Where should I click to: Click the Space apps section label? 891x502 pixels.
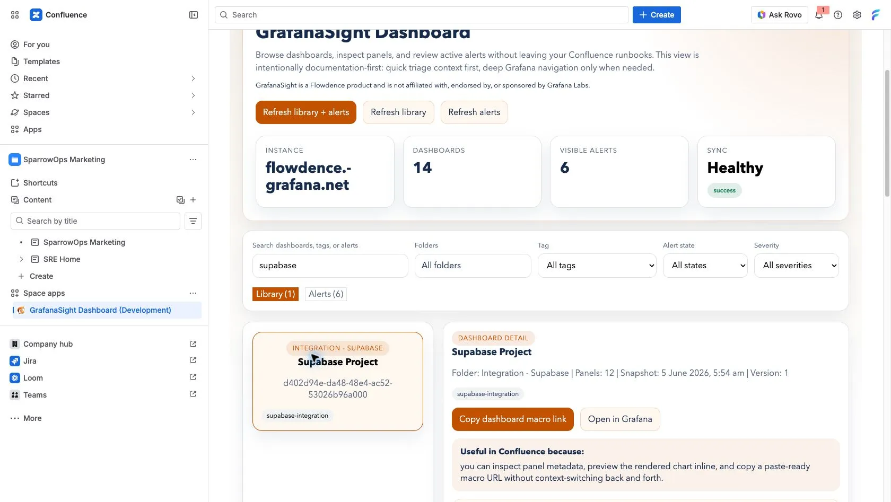44,293
